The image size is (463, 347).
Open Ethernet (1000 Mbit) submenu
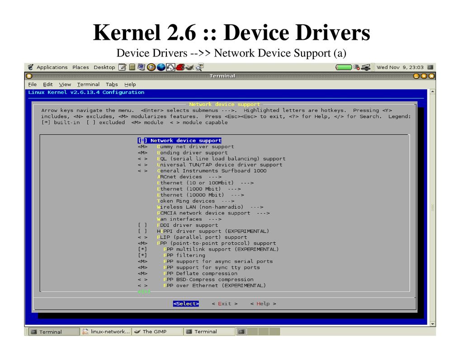(x=199, y=189)
